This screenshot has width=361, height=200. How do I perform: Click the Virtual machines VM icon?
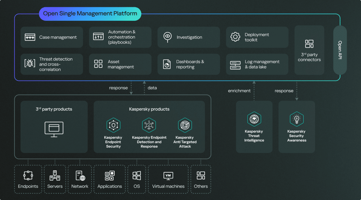coord(168,176)
